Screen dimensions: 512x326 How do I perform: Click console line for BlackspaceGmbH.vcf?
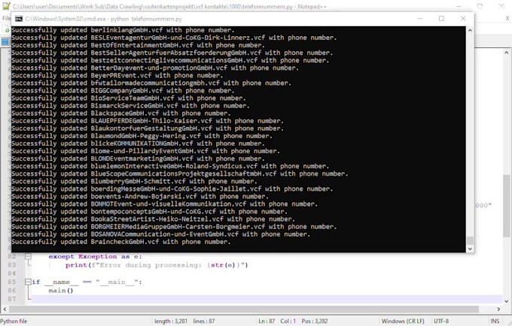click(121, 113)
